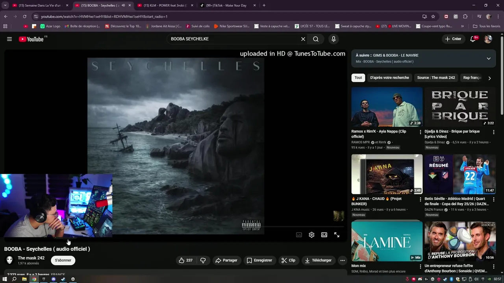Viewport: 504px width, 283px height.
Task: Clear the search box with X icon
Action: 303,39
